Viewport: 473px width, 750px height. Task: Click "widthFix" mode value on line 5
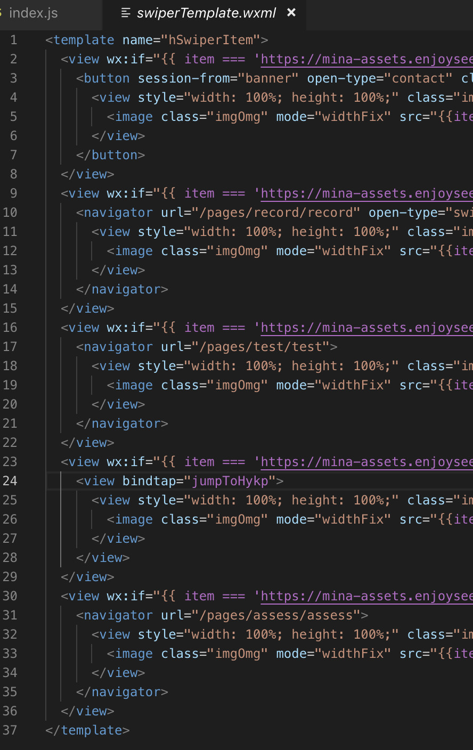[353, 117]
